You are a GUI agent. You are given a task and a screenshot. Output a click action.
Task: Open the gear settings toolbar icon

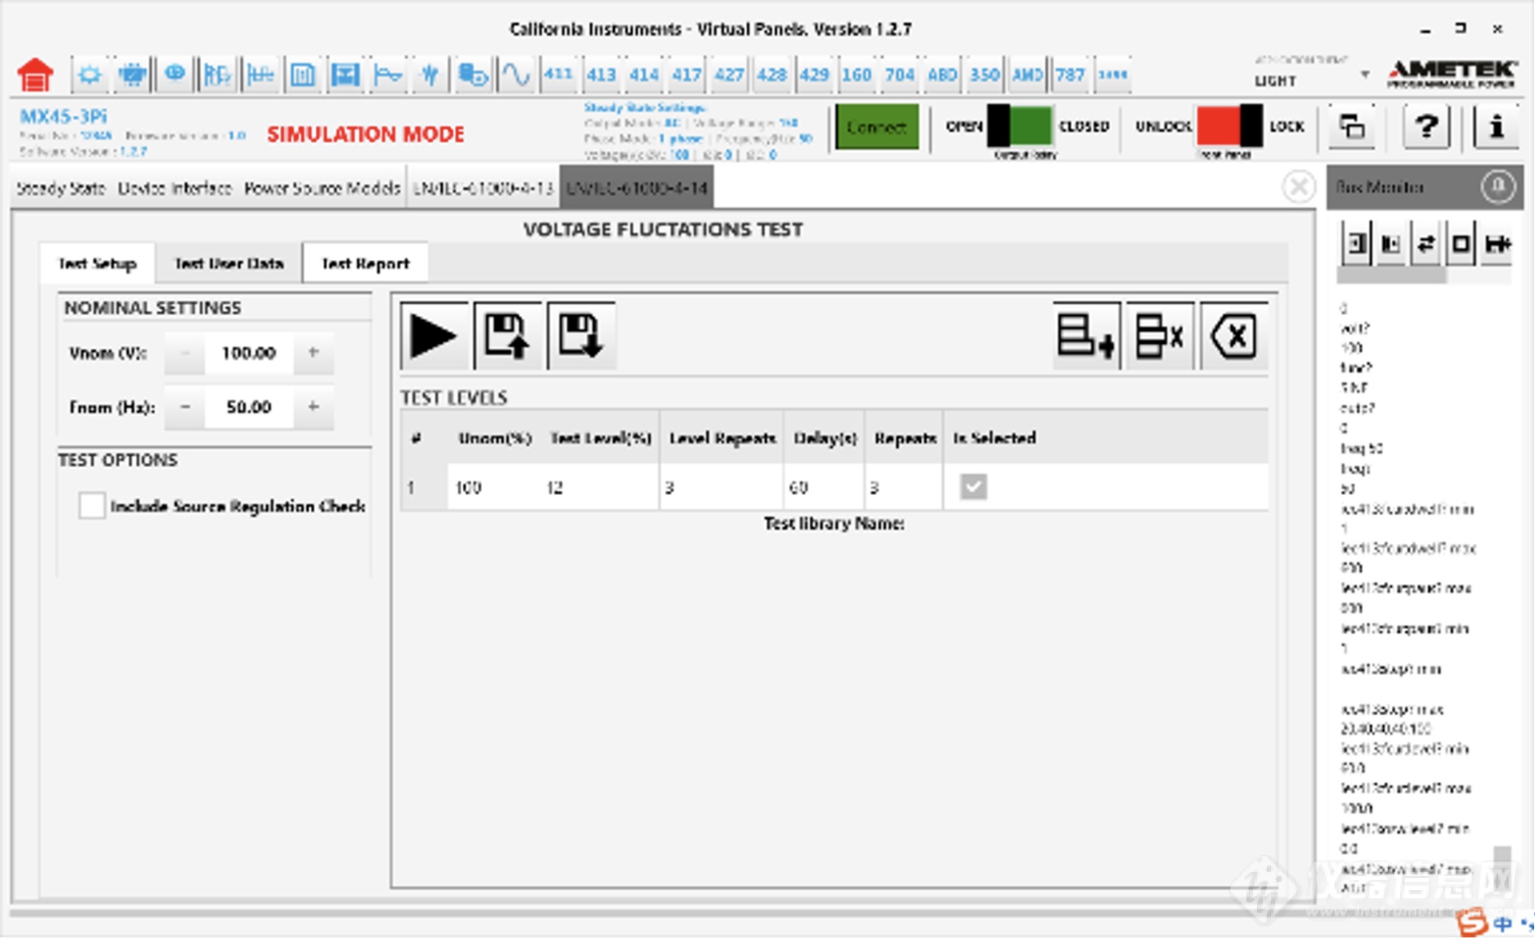click(x=90, y=75)
